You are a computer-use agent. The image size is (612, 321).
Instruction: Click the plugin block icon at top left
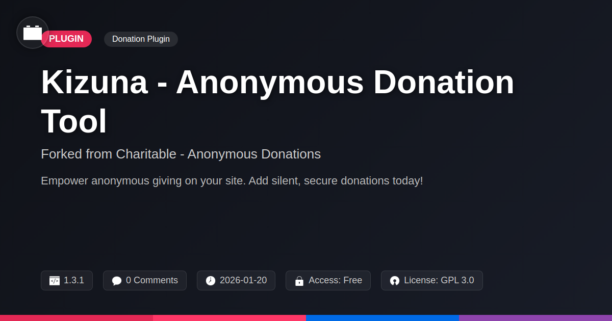pyautogui.click(x=33, y=33)
